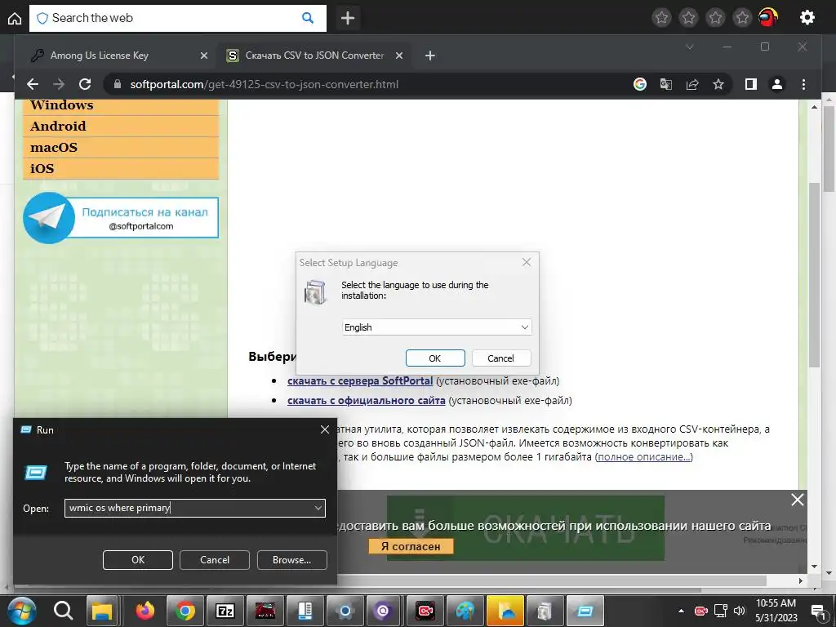Click скачать с сервера SoftPortal link

360,381
